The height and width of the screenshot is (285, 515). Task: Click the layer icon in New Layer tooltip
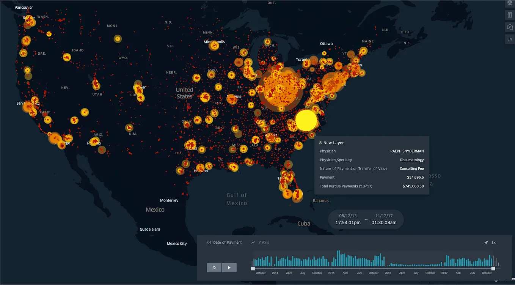[x=320, y=143]
